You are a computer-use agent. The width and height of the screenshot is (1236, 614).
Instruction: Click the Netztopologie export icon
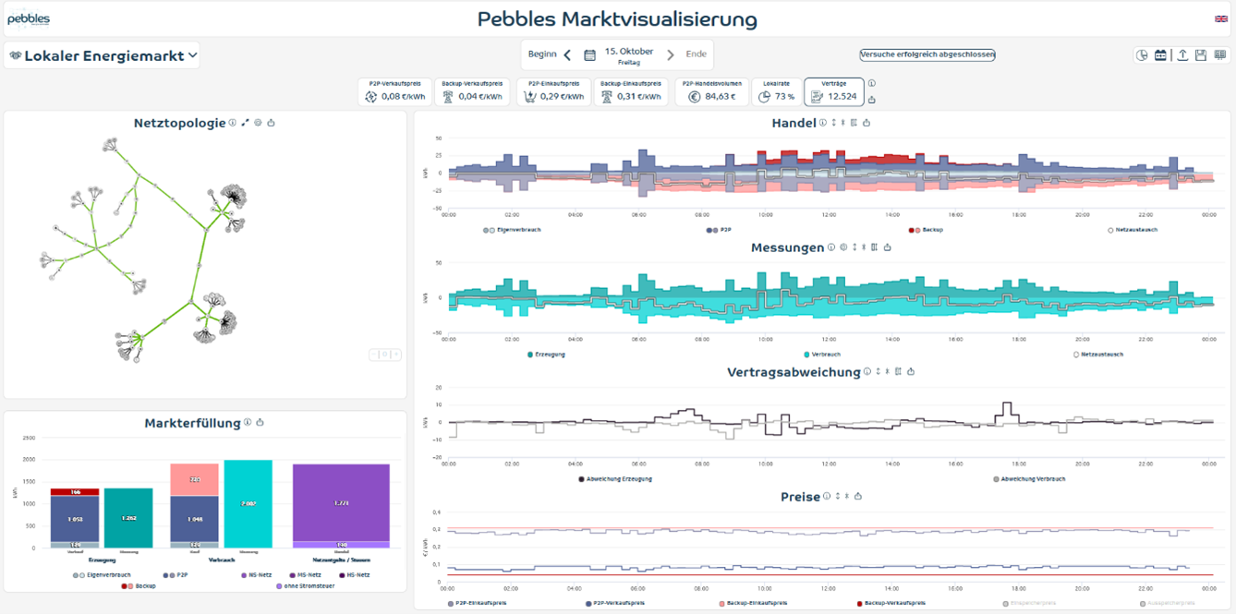pyautogui.click(x=271, y=123)
